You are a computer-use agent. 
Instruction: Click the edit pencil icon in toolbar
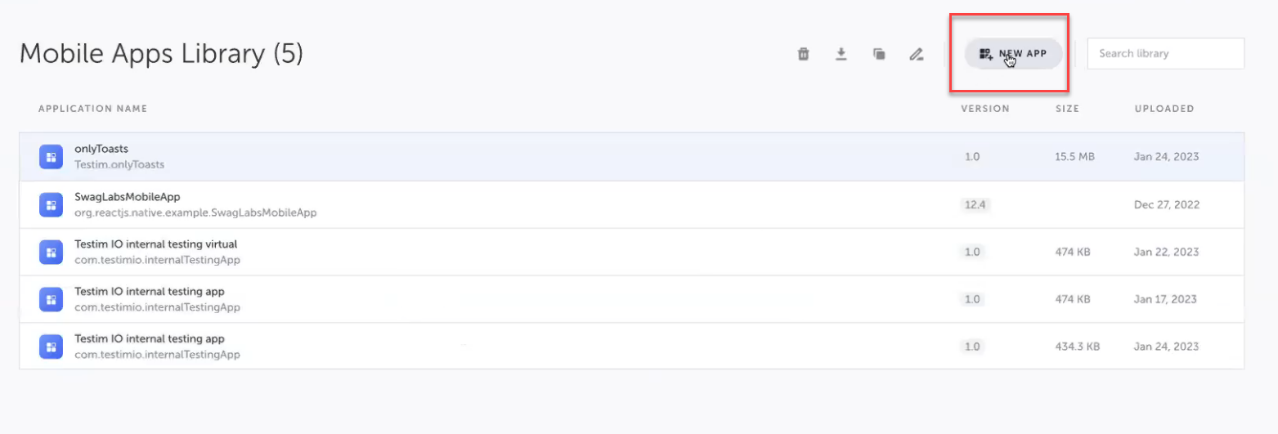tap(917, 54)
